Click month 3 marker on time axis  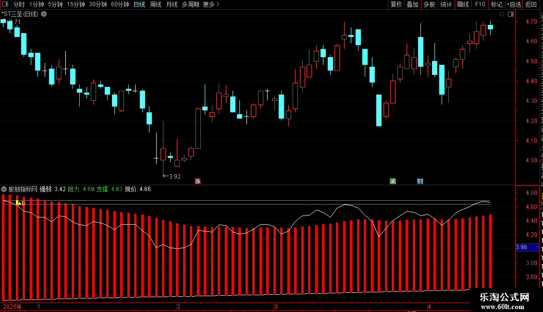pyautogui.click(x=276, y=306)
